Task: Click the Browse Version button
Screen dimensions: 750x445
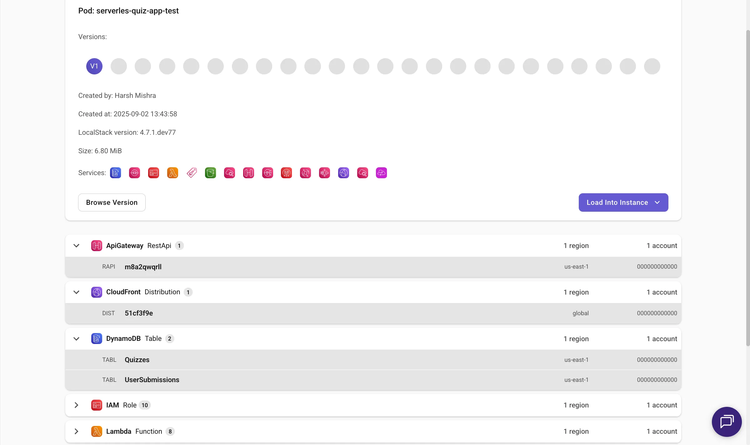Action: 112,202
